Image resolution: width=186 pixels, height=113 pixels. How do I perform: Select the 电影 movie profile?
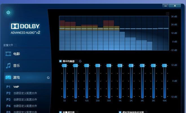27,54
